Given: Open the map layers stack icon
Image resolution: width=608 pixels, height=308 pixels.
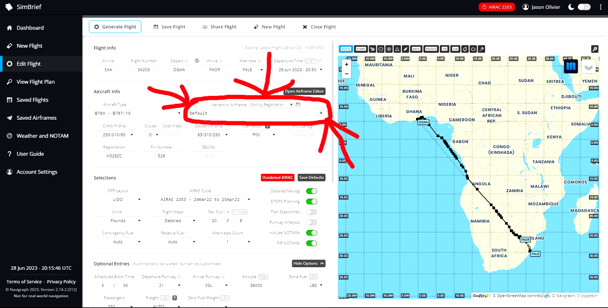Looking at the screenshot, I should pos(588,67).
